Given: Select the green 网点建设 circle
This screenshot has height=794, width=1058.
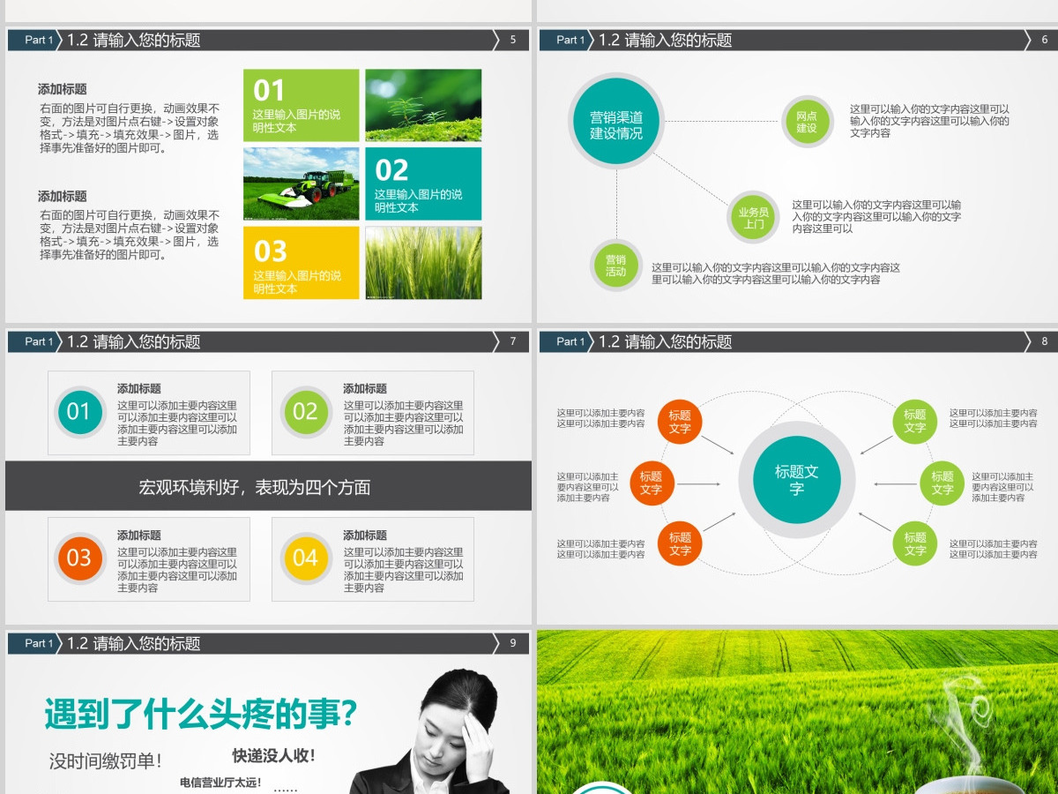Looking at the screenshot, I should [806, 122].
